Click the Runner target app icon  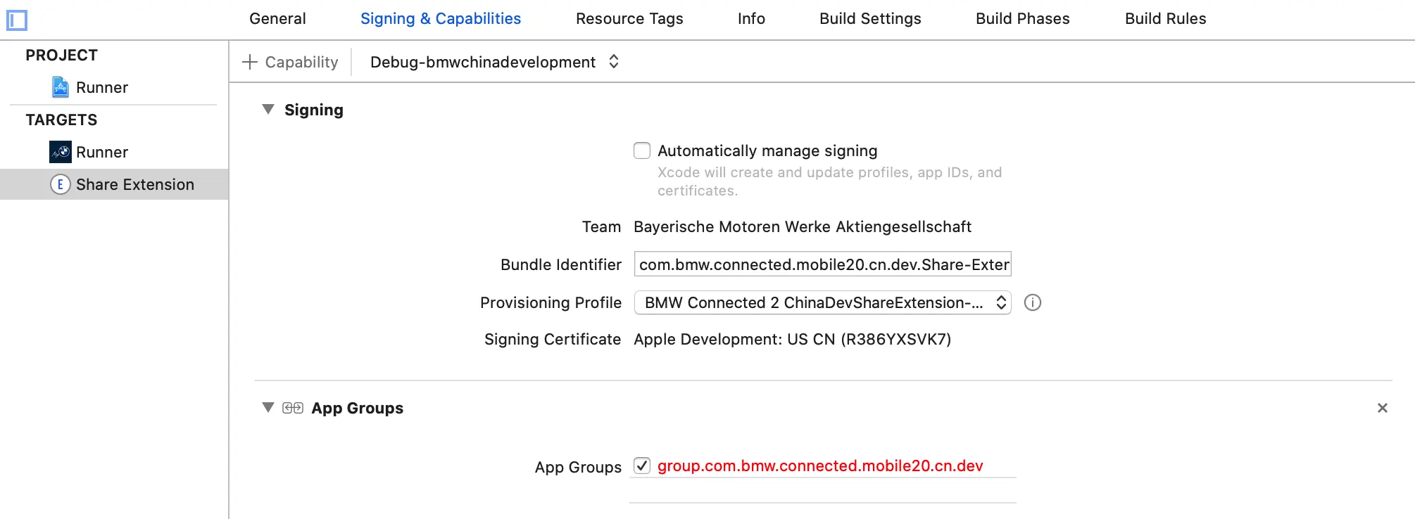(61, 152)
